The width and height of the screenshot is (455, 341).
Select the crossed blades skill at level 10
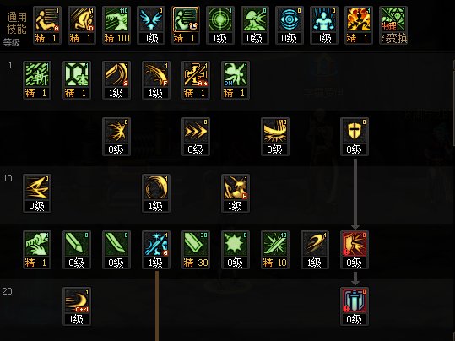[275, 250]
